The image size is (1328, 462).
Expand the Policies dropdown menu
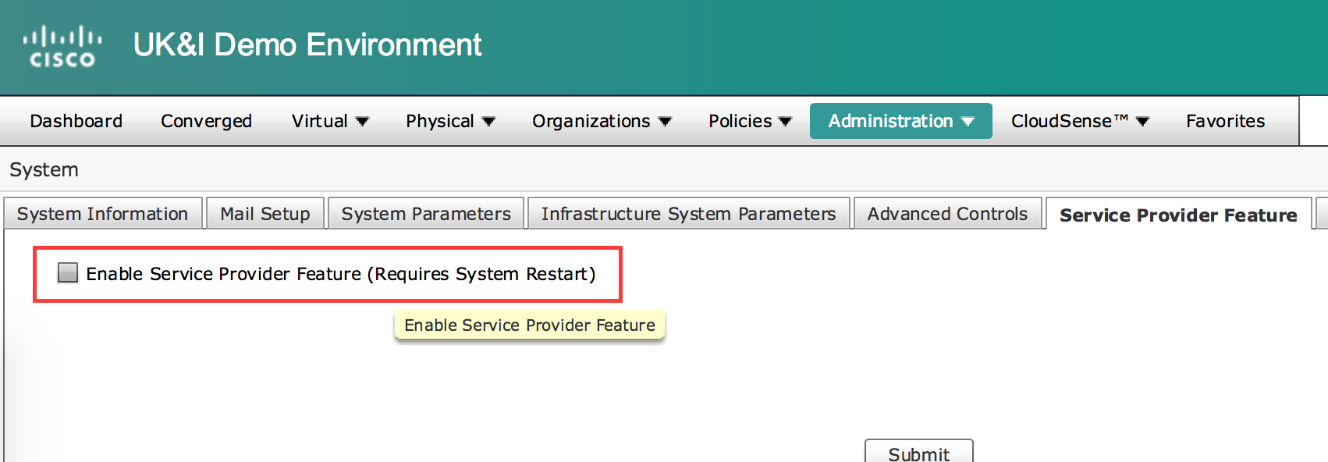(x=750, y=121)
